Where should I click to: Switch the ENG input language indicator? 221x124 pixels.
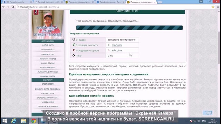(x=204, y=121)
